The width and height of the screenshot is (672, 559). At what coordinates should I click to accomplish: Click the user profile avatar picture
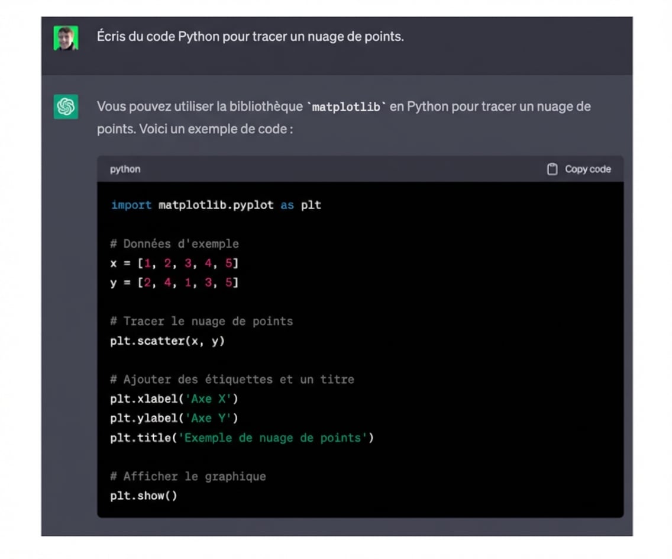click(66, 36)
